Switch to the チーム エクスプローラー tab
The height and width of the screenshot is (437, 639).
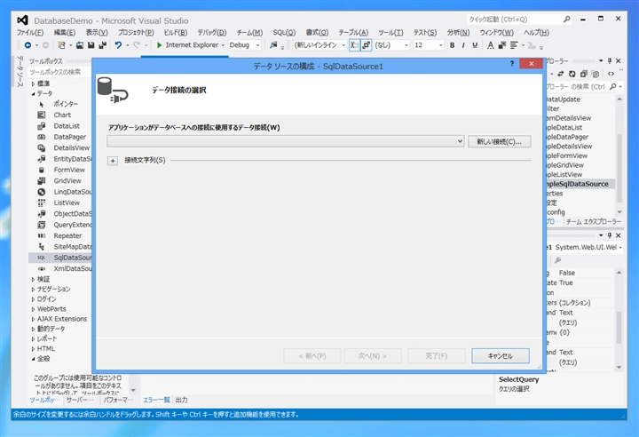tap(594, 221)
